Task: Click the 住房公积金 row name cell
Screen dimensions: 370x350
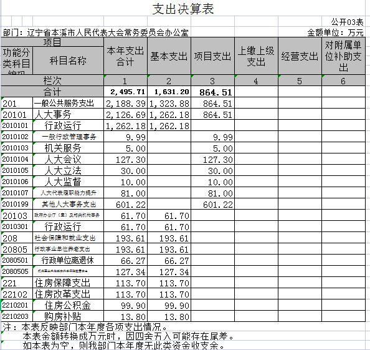Action: tap(68, 305)
